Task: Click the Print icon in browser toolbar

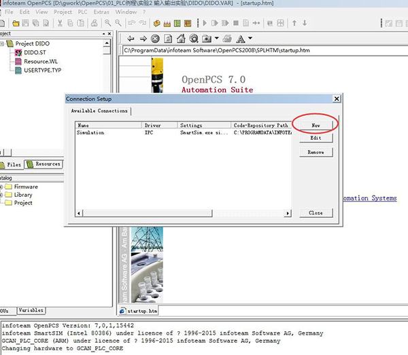Action: [x=228, y=39]
